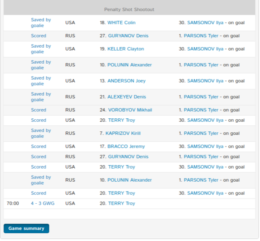Click 'Saved by goalie' in KELLER Clayton row
The width and height of the screenshot is (260, 241).
tap(41, 49)
